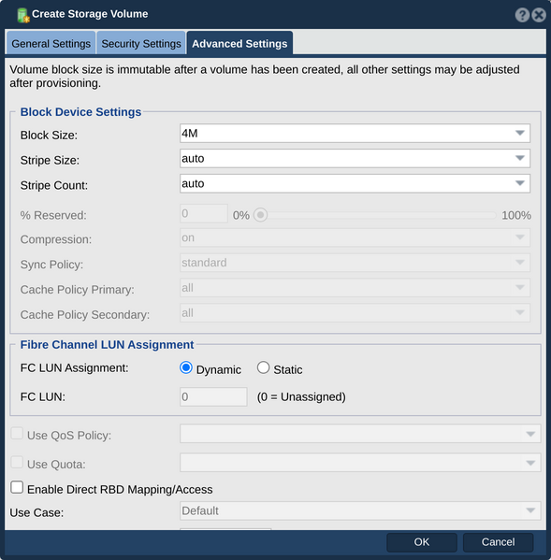Click the 100% label beside the slider
The image size is (551, 560).
(x=516, y=215)
